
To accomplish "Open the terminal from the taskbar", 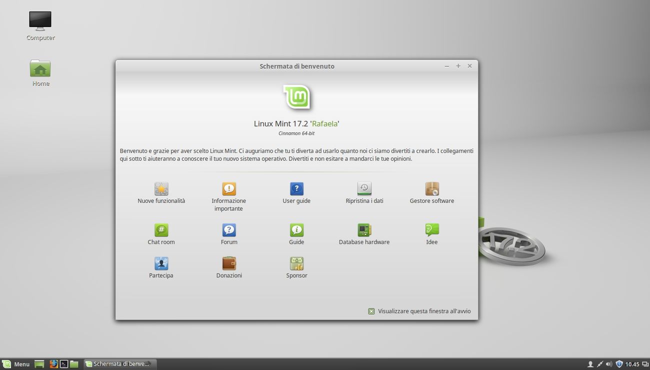I will click(64, 364).
